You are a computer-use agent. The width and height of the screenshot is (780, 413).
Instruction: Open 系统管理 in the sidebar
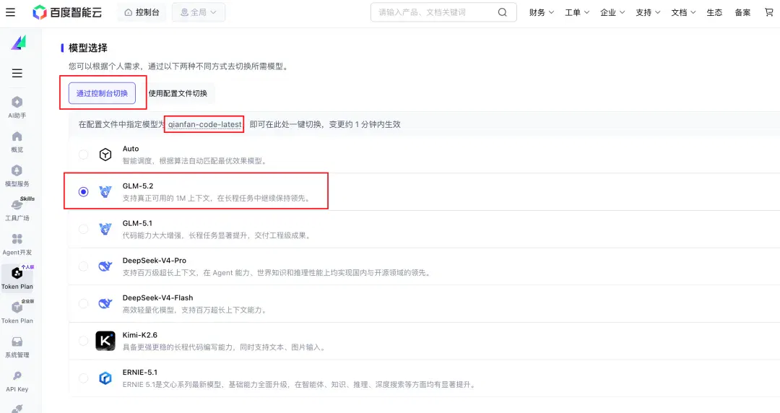(x=17, y=347)
